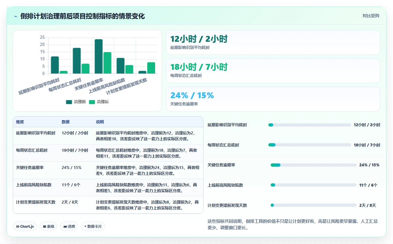Click the title 倒排计划治理前后项目控制指标的情景变化
Viewport: 393px width, 244px height.
[82, 16]
